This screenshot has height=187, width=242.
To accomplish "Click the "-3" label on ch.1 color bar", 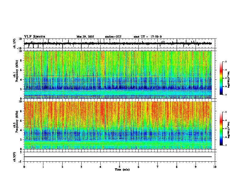I will [x=225, y=62].
